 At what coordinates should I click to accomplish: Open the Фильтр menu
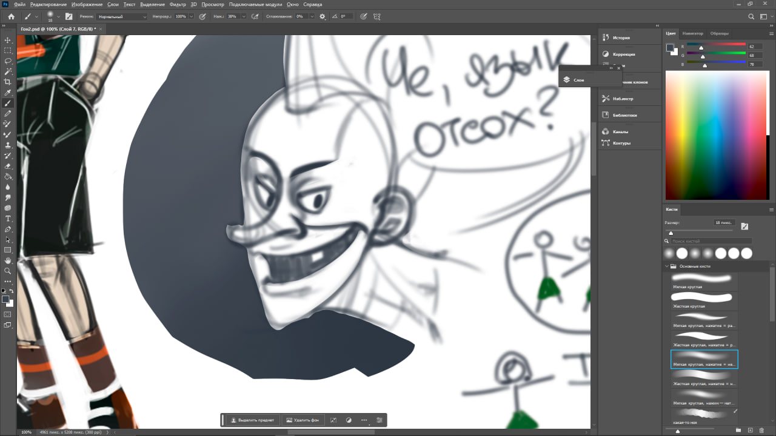[178, 4]
